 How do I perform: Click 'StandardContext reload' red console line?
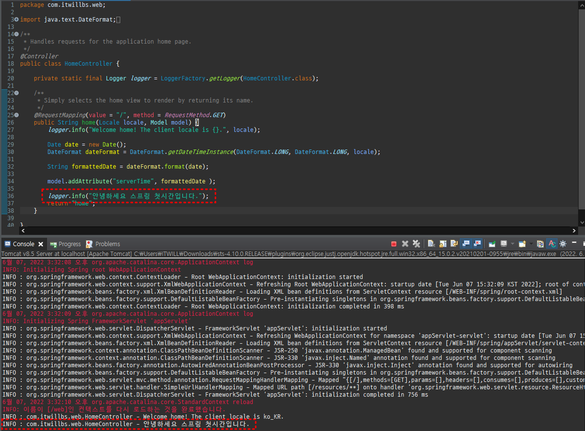click(x=128, y=402)
